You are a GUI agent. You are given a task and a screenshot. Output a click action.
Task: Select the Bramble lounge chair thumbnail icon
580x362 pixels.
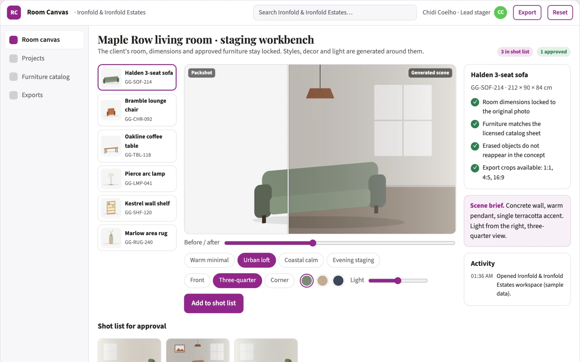pyautogui.click(x=111, y=110)
